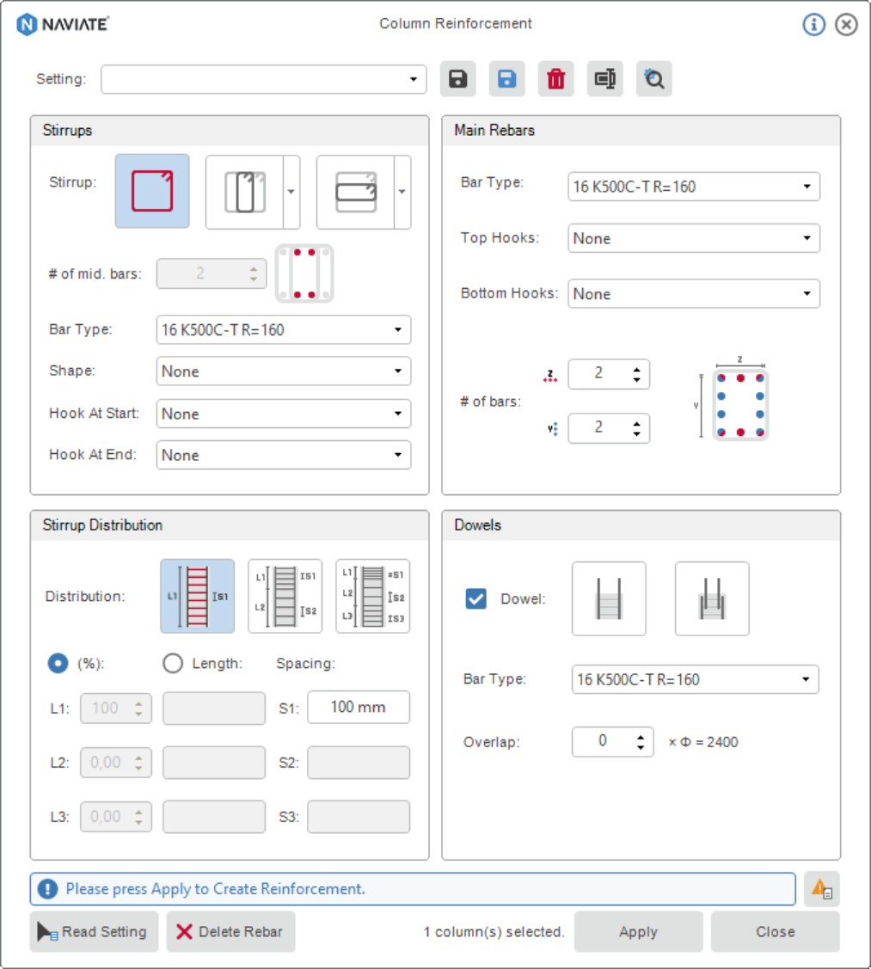Select the vertical inner stirrup type

(244, 193)
